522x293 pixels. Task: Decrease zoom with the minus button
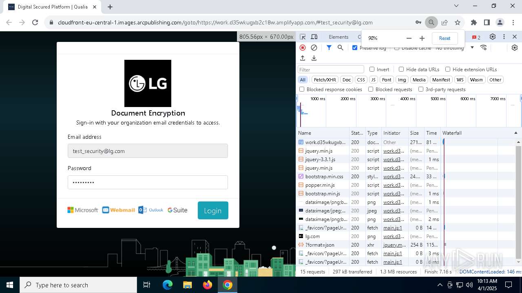point(409,38)
